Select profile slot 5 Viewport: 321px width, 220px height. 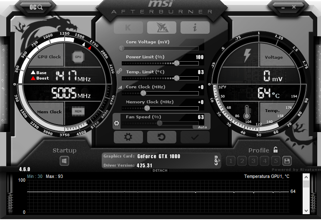[276, 161]
